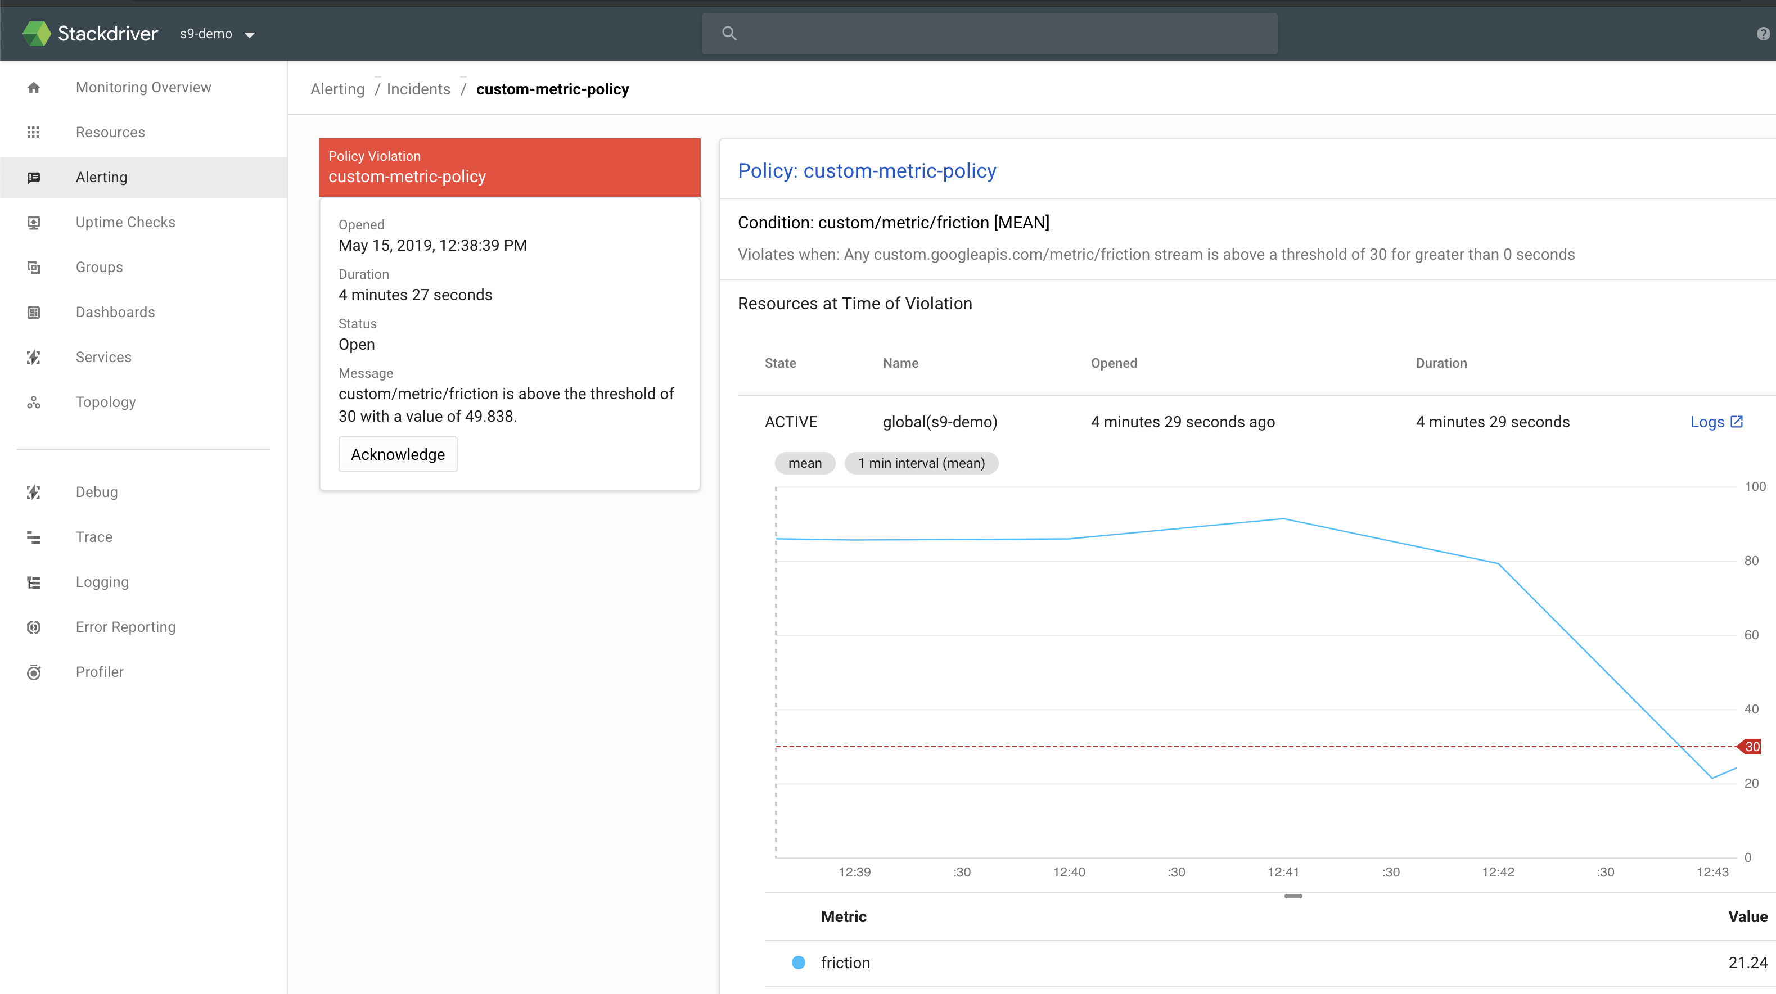The width and height of the screenshot is (1776, 994).
Task: Click the Trace icon in sidebar
Action: pos(34,537)
